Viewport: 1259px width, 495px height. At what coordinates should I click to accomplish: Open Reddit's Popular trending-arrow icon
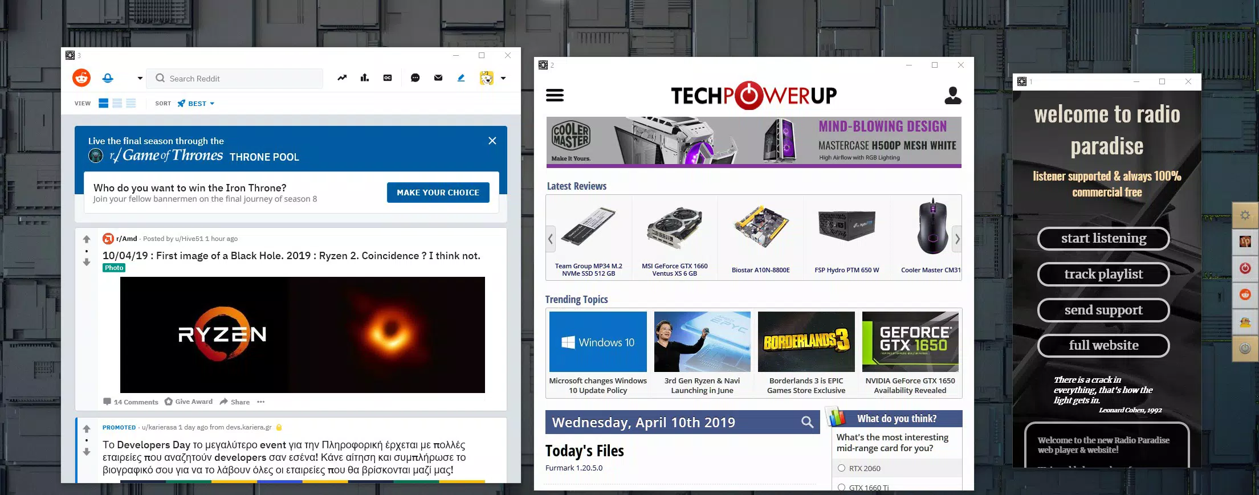(342, 78)
